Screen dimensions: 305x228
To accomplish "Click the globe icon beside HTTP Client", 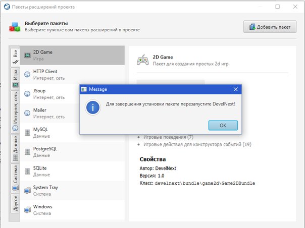I will coord(27,75).
